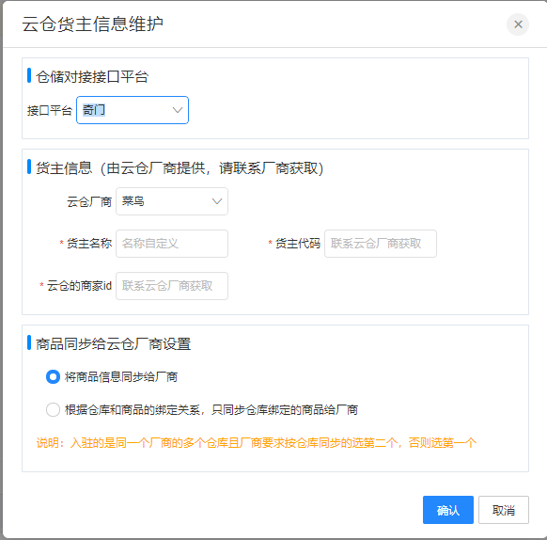
Task: Open the 接口平台 dropdown showing 奇门
Action: (x=133, y=110)
